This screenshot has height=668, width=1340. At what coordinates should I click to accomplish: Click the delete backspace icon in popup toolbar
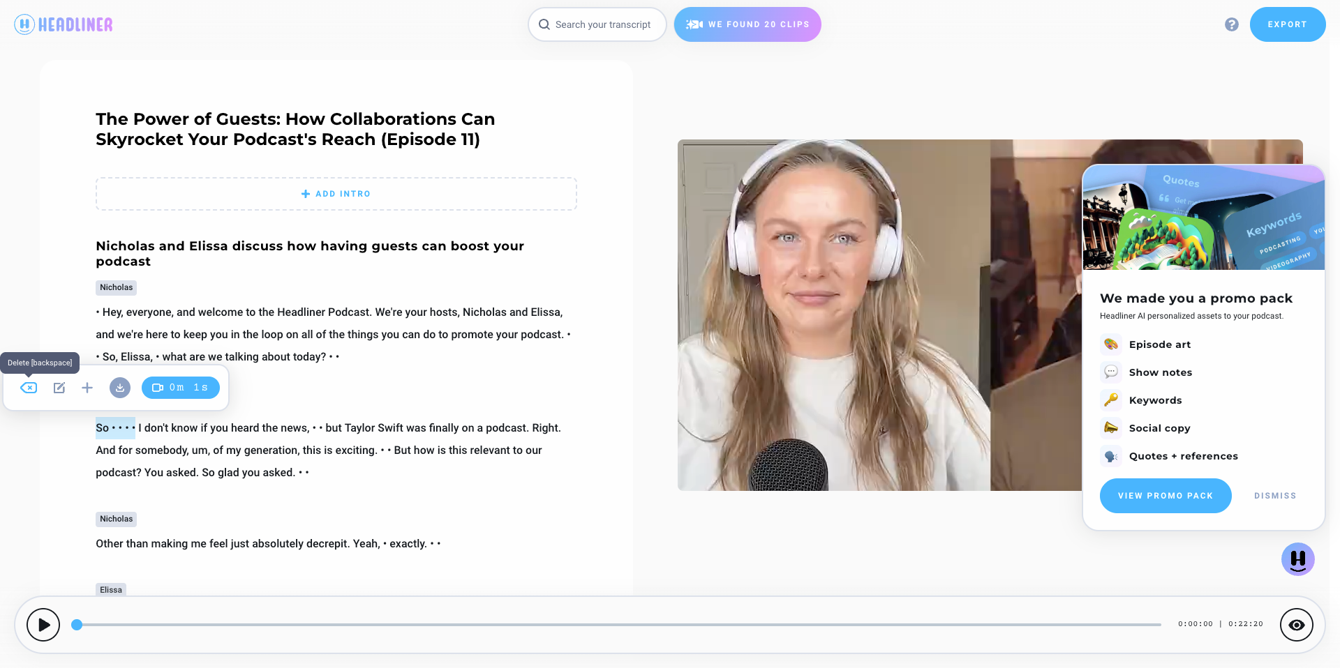tap(29, 388)
